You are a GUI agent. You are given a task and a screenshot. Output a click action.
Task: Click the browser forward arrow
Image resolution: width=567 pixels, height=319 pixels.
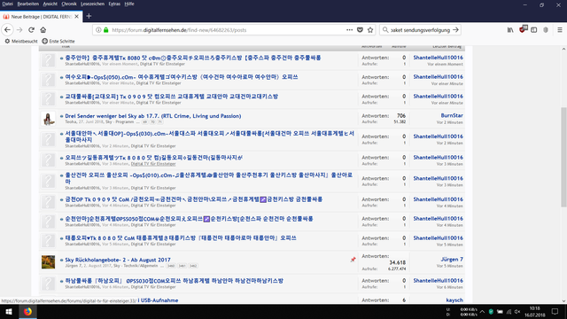pyautogui.click(x=19, y=30)
